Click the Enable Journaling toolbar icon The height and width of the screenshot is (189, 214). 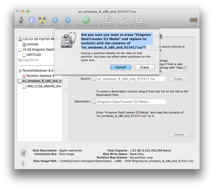[86, 20]
